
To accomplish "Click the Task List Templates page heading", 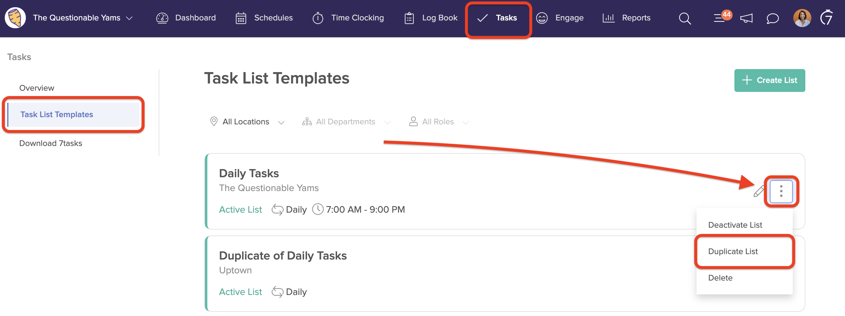I will pyautogui.click(x=276, y=78).
